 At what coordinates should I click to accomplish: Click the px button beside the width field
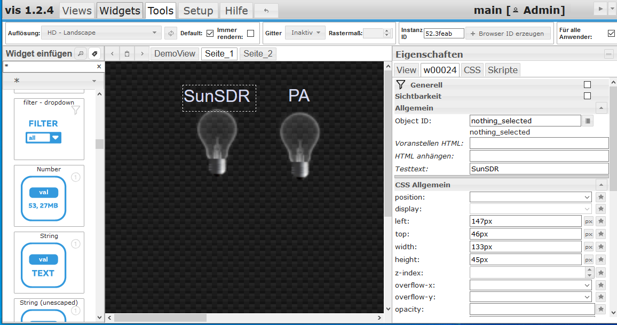(589, 247)
